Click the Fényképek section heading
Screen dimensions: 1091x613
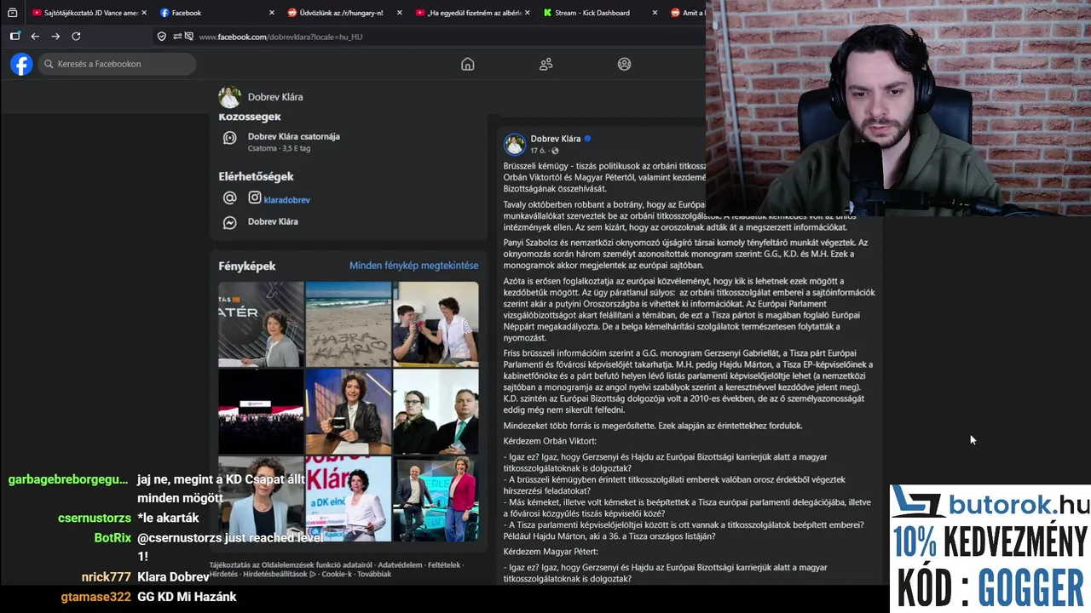tap(247, 266)
